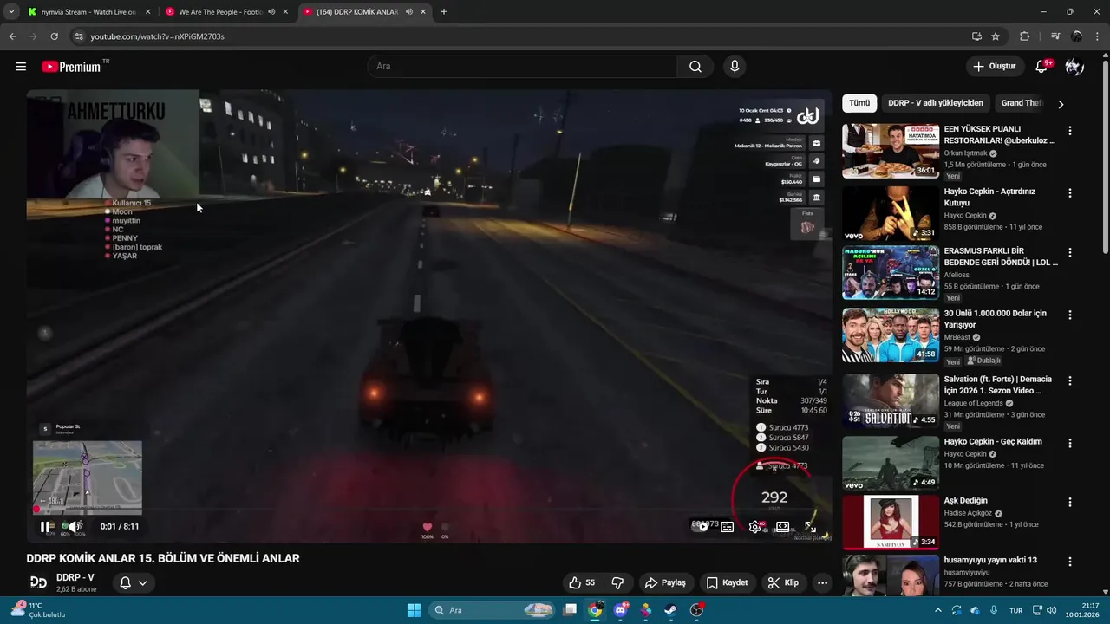1110x624 pixels.
Task: Like the video with 55 likes
Action: (x=582, y=582)
